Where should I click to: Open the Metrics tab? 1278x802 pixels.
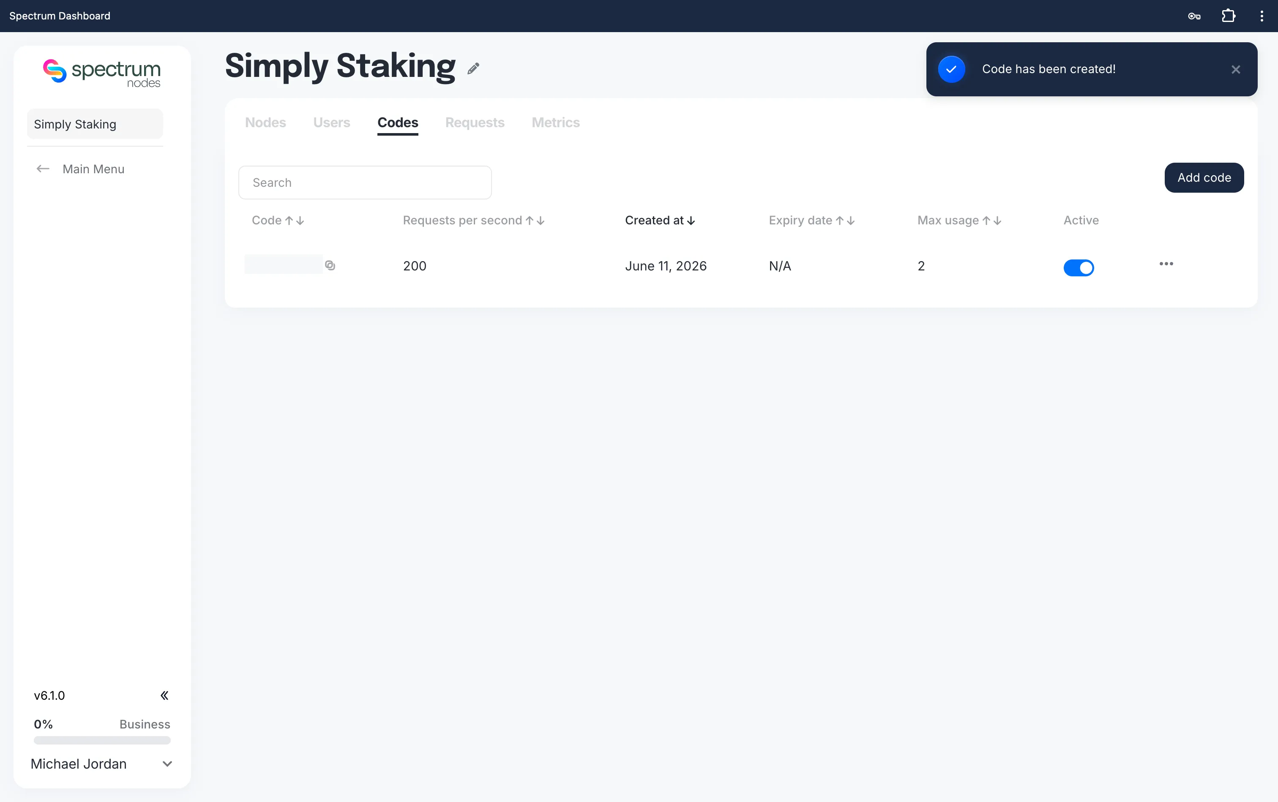pos(555,123)
